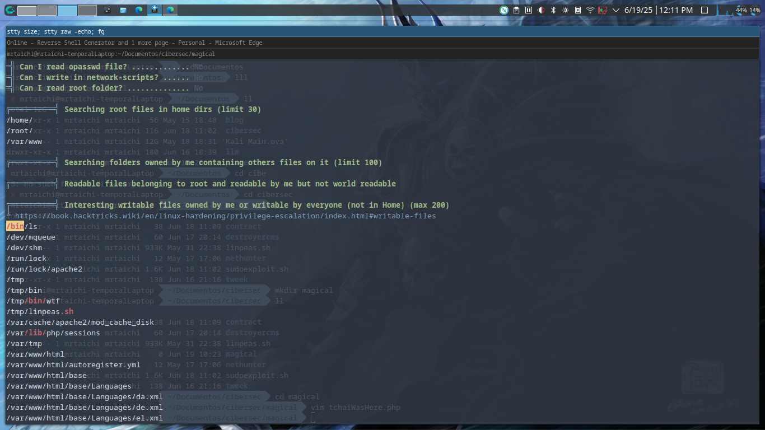This screenshot has height=430, width=765.
Task: Open the Wi-Fi network tray icon
Action: (x=590, y=10)
